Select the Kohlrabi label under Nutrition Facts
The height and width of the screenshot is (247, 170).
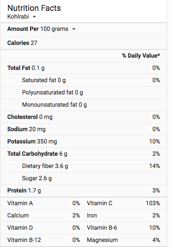point(18,16)
